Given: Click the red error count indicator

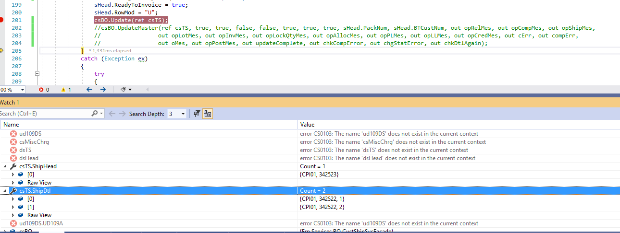Looking at the screenshot, I should point(44,90).
